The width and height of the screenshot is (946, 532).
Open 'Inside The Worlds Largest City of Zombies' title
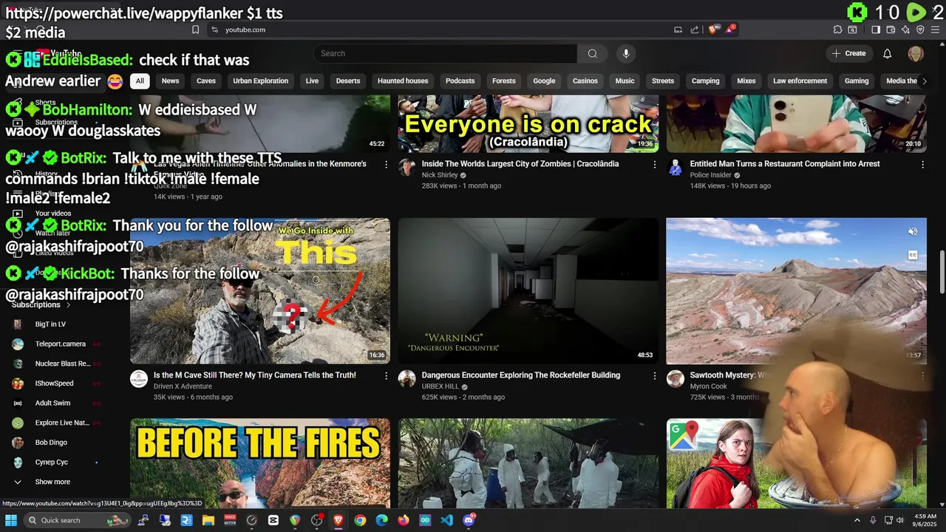(x=520, y=164)
